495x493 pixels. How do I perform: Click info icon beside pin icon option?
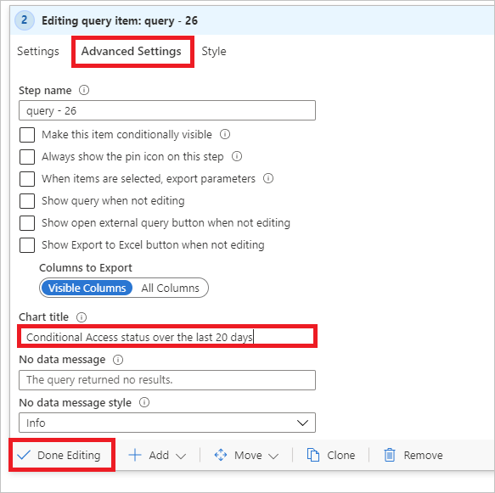coord(237,156)
